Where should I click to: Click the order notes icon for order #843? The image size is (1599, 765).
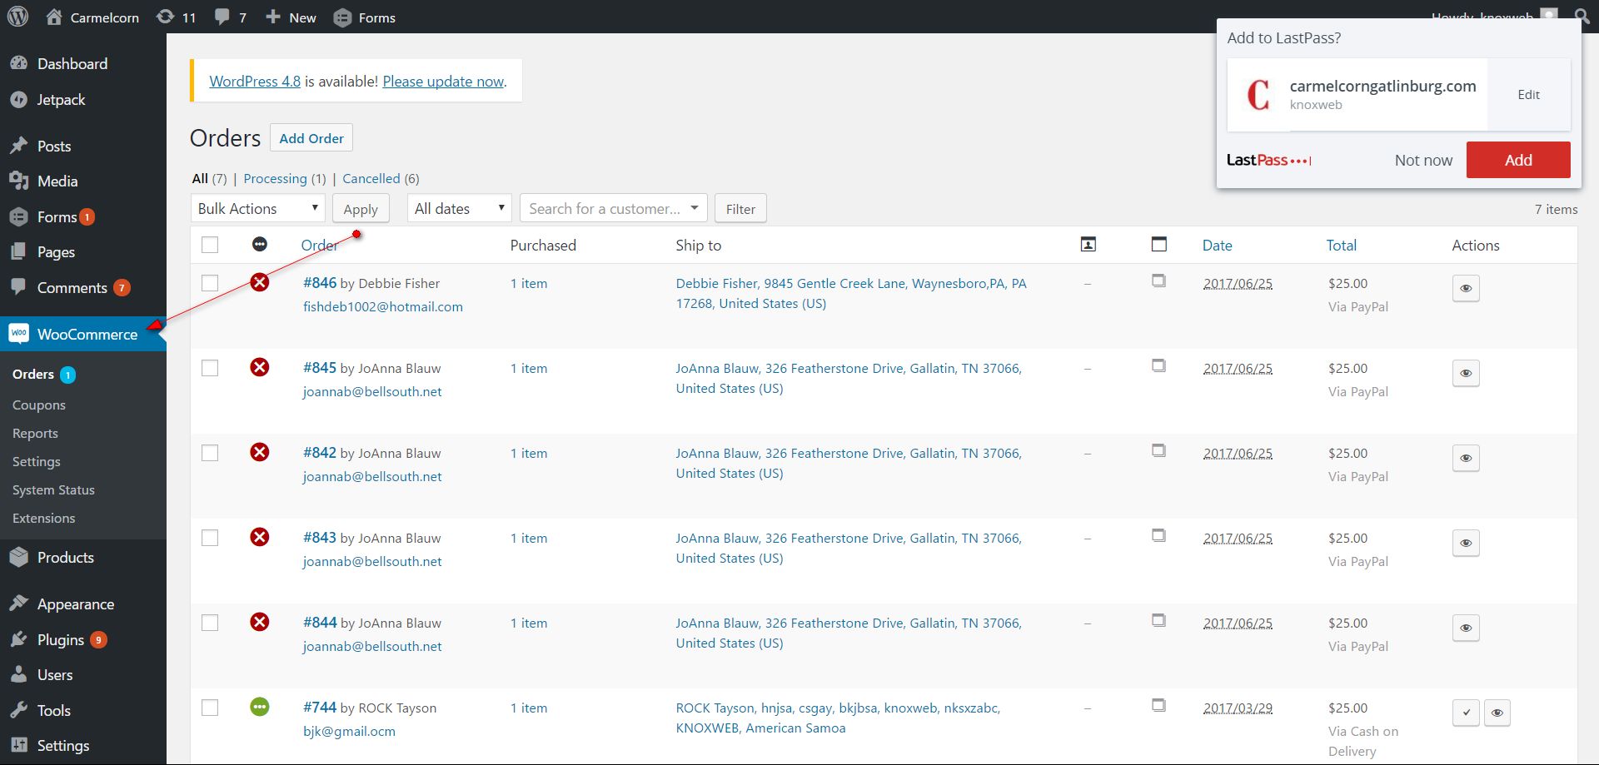[1158, 535]
